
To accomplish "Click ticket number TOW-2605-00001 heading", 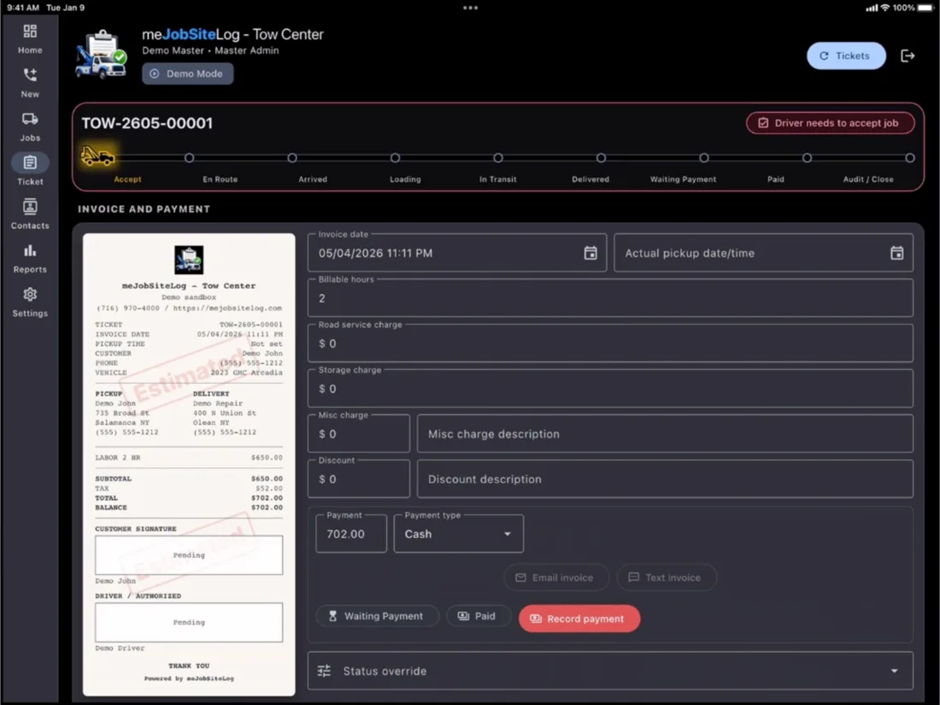I will pyautogui.click(x=147, y=123).
